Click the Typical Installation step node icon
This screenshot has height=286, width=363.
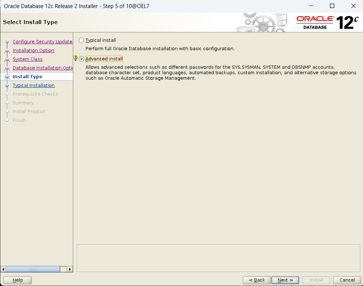tap(7, 86)
